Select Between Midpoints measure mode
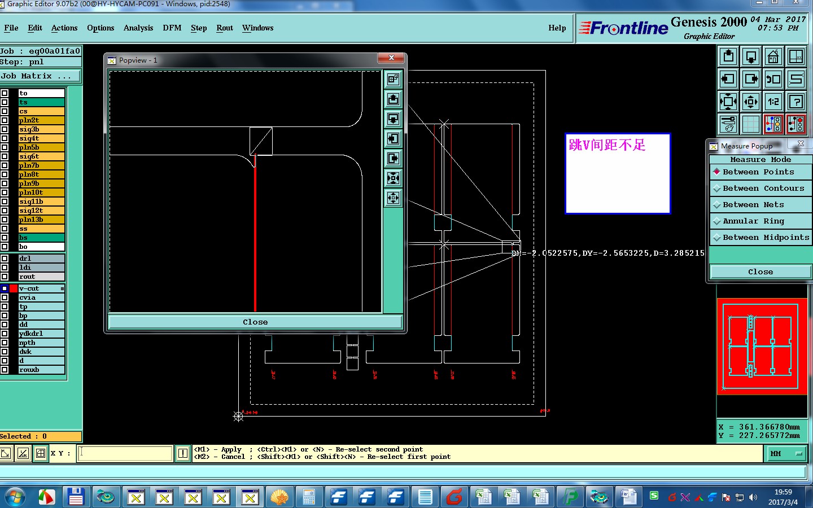Image resolution: width=813 pixels, height=508 pixels. (x=760, y=237)
